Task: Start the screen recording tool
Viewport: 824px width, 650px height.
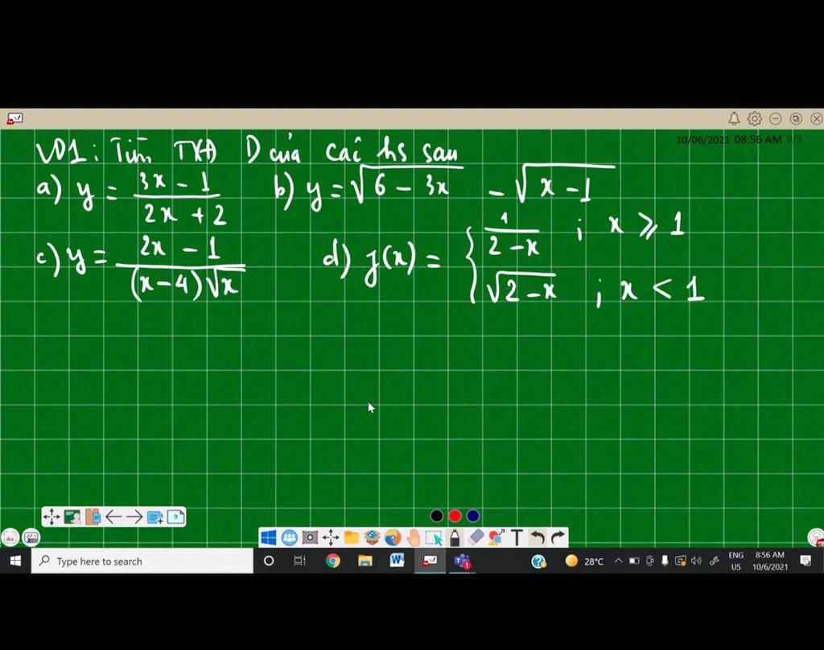Action: coord(310,537)
